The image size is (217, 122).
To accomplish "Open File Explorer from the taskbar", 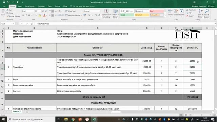I will 66,119.
